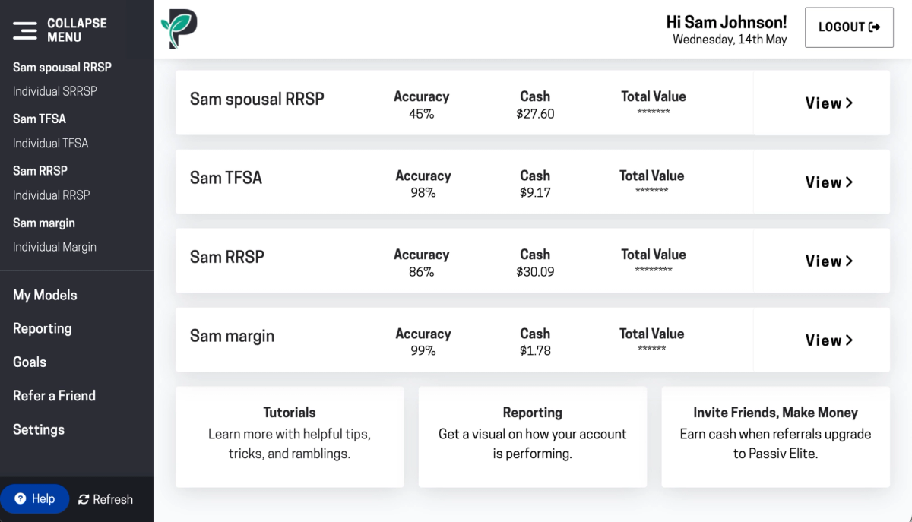Open Settings from the sidebar
Viewport: 912px width, 522px height.
point(39,429)
